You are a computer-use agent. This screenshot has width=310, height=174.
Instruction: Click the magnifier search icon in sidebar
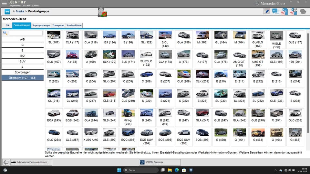click(x=5, y=33)
